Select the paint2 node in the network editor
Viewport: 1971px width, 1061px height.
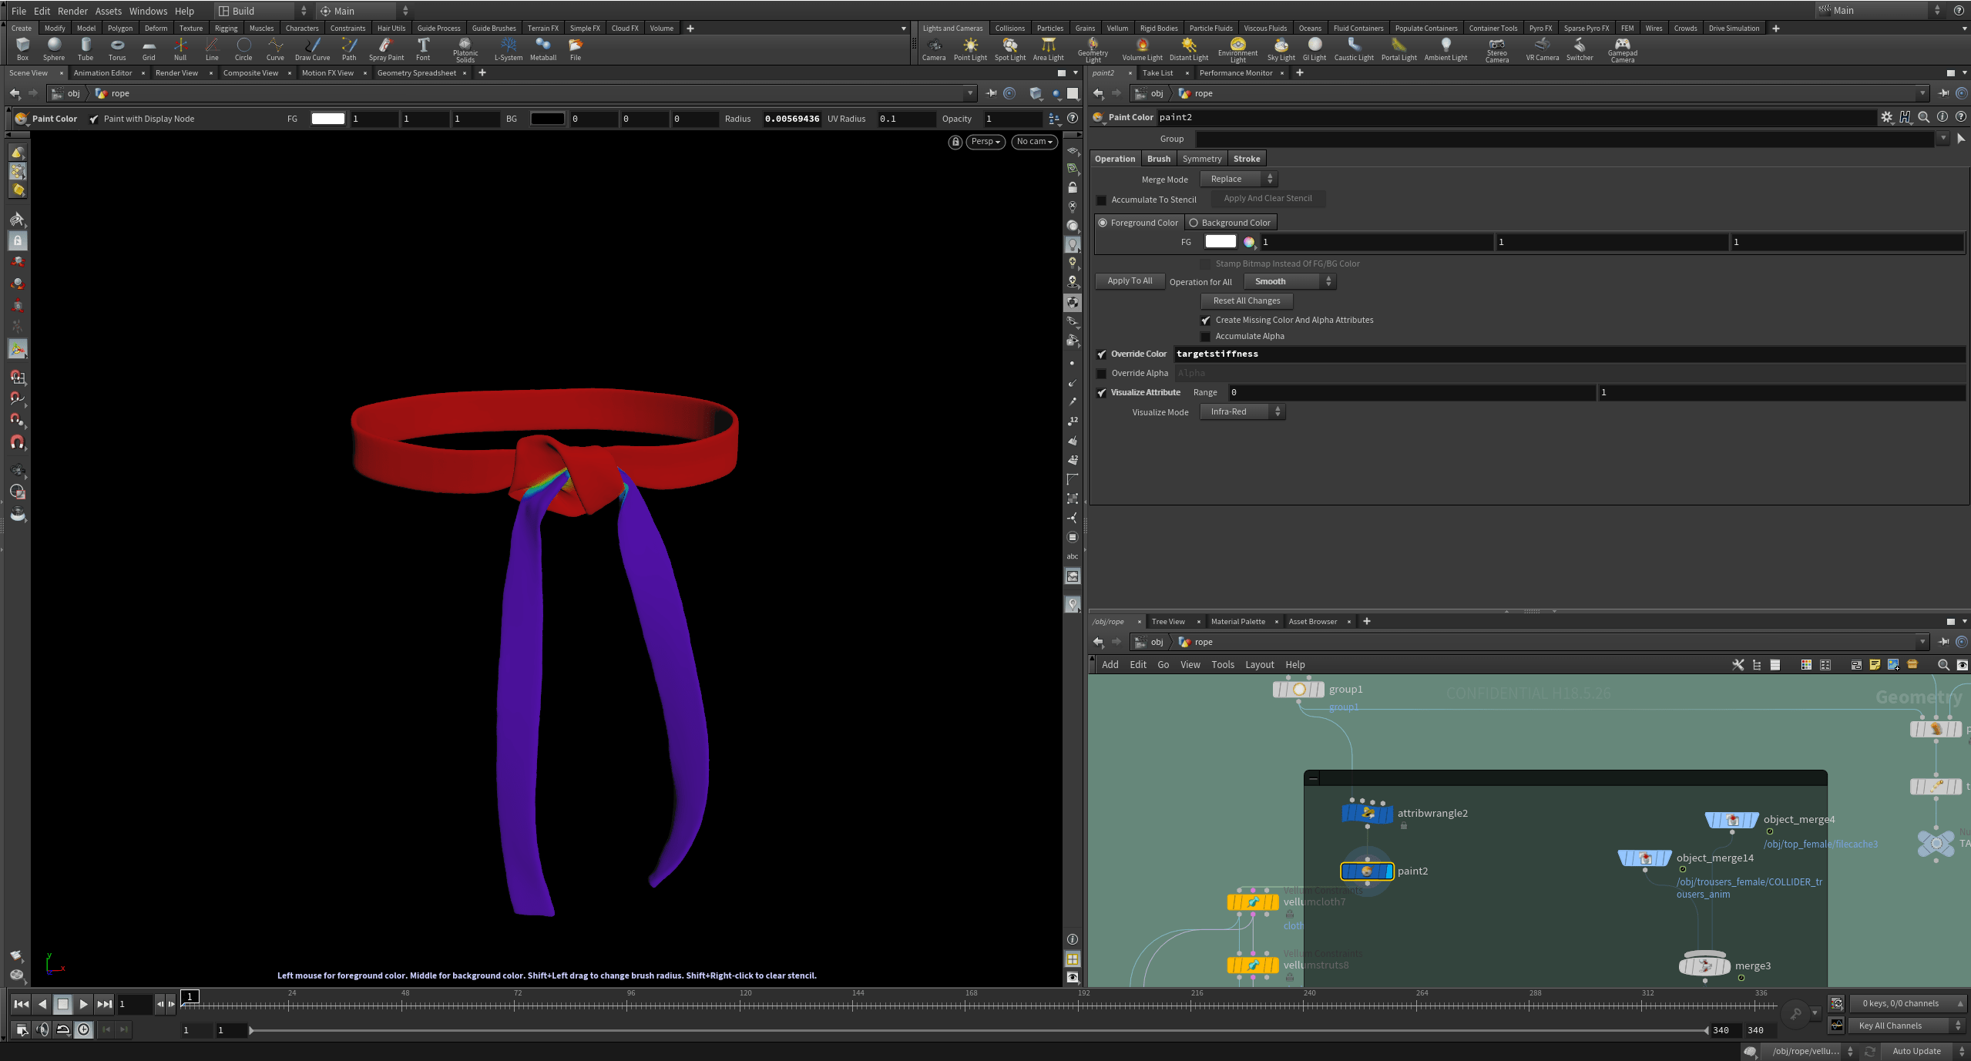coord(1368,871)
